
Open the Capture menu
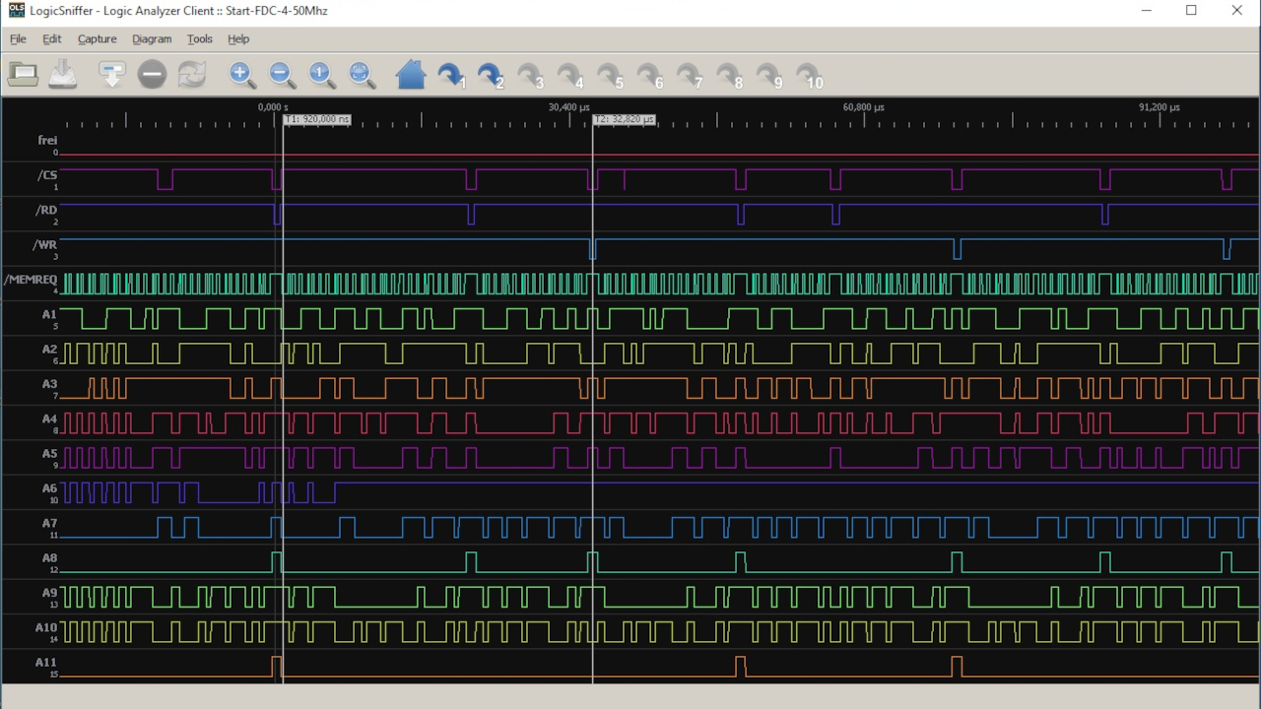(x=97, y=39)
